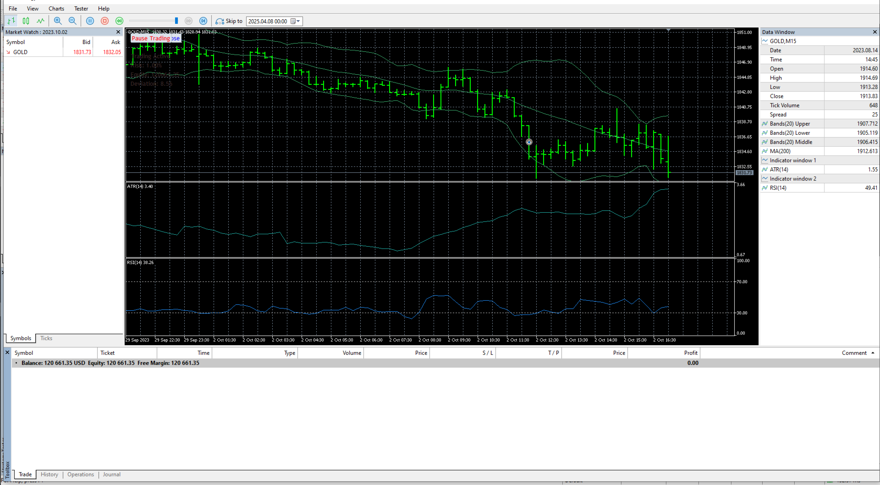Image resolution: width=880 pixels, height=485 pixels.
Task: Pause the strategy tester playback
Action: pyautogui.click(x=90, y=21)
